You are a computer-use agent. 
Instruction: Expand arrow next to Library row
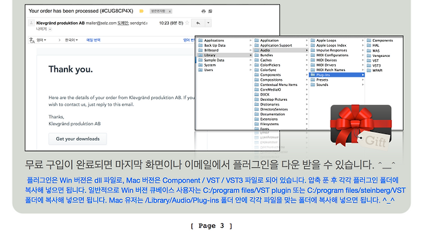click(x=250, y=55)
